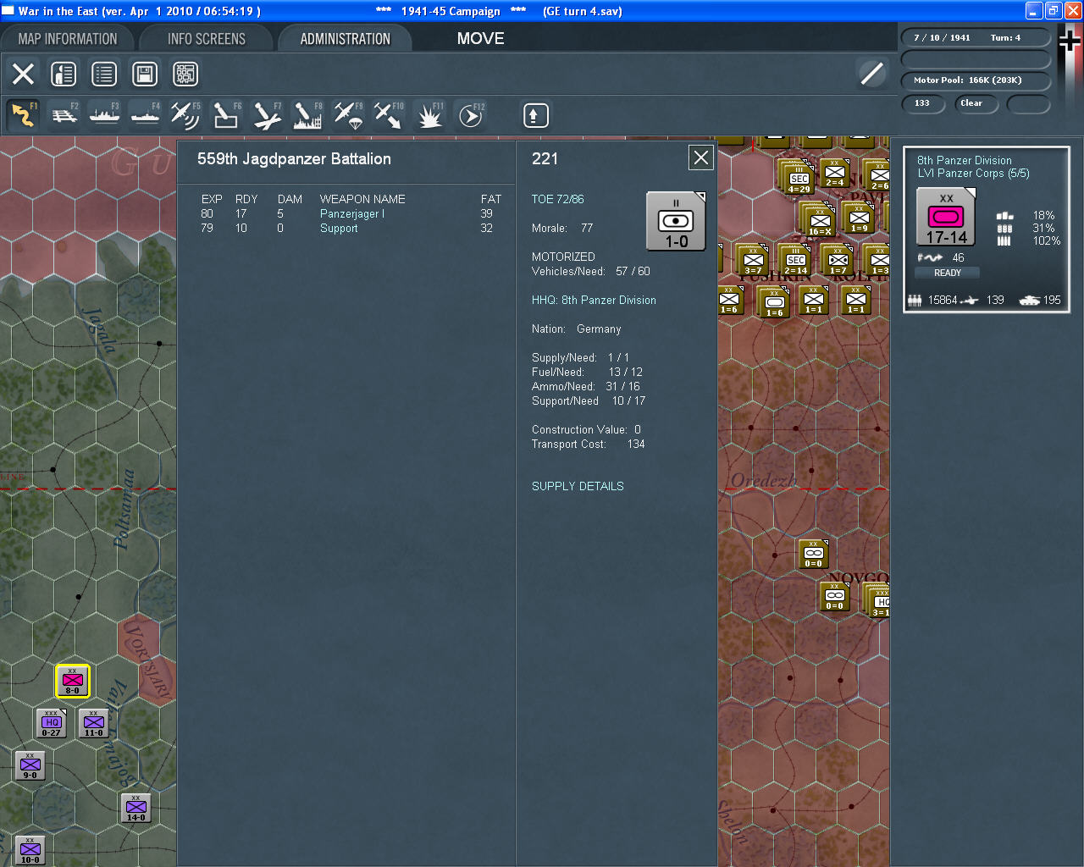Click the brick-pattern grid toolbar icon
1084x867 pixels.
tap(185, 74)
